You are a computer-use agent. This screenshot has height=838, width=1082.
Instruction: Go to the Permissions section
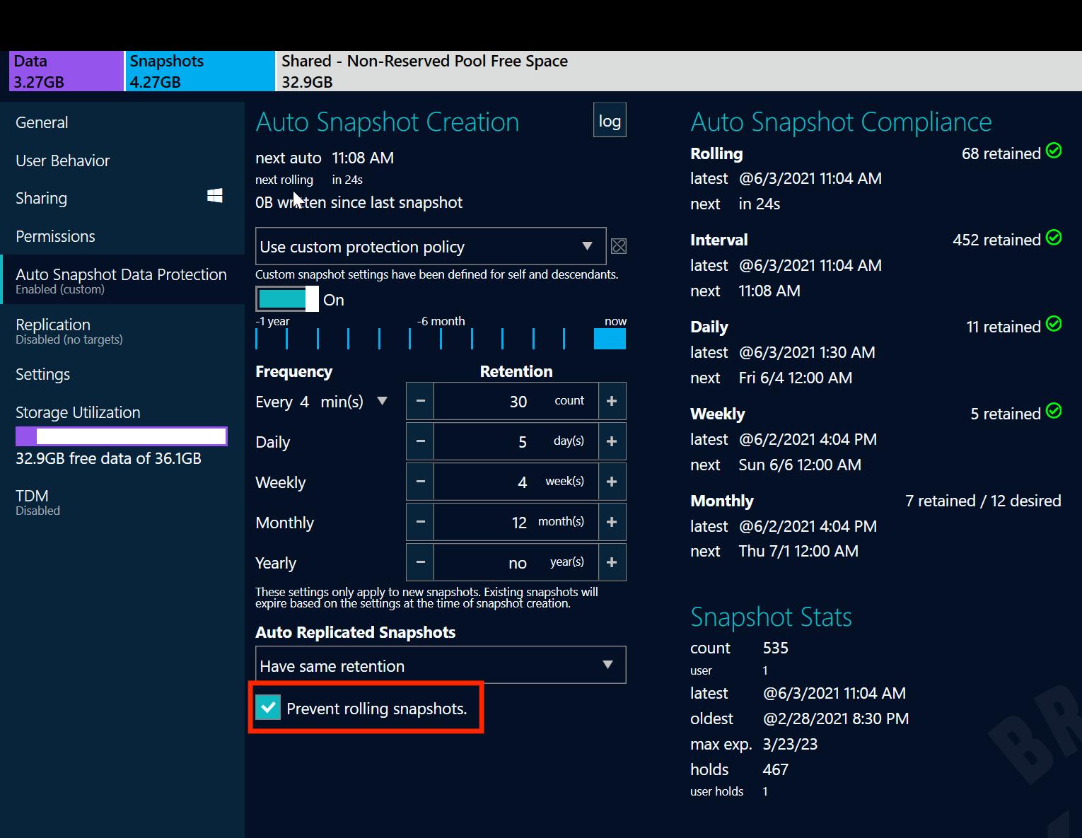[55, 236]
